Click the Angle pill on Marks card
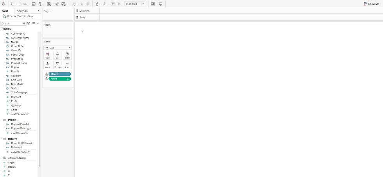The image size is (383, 177). (x=59, y=79)
